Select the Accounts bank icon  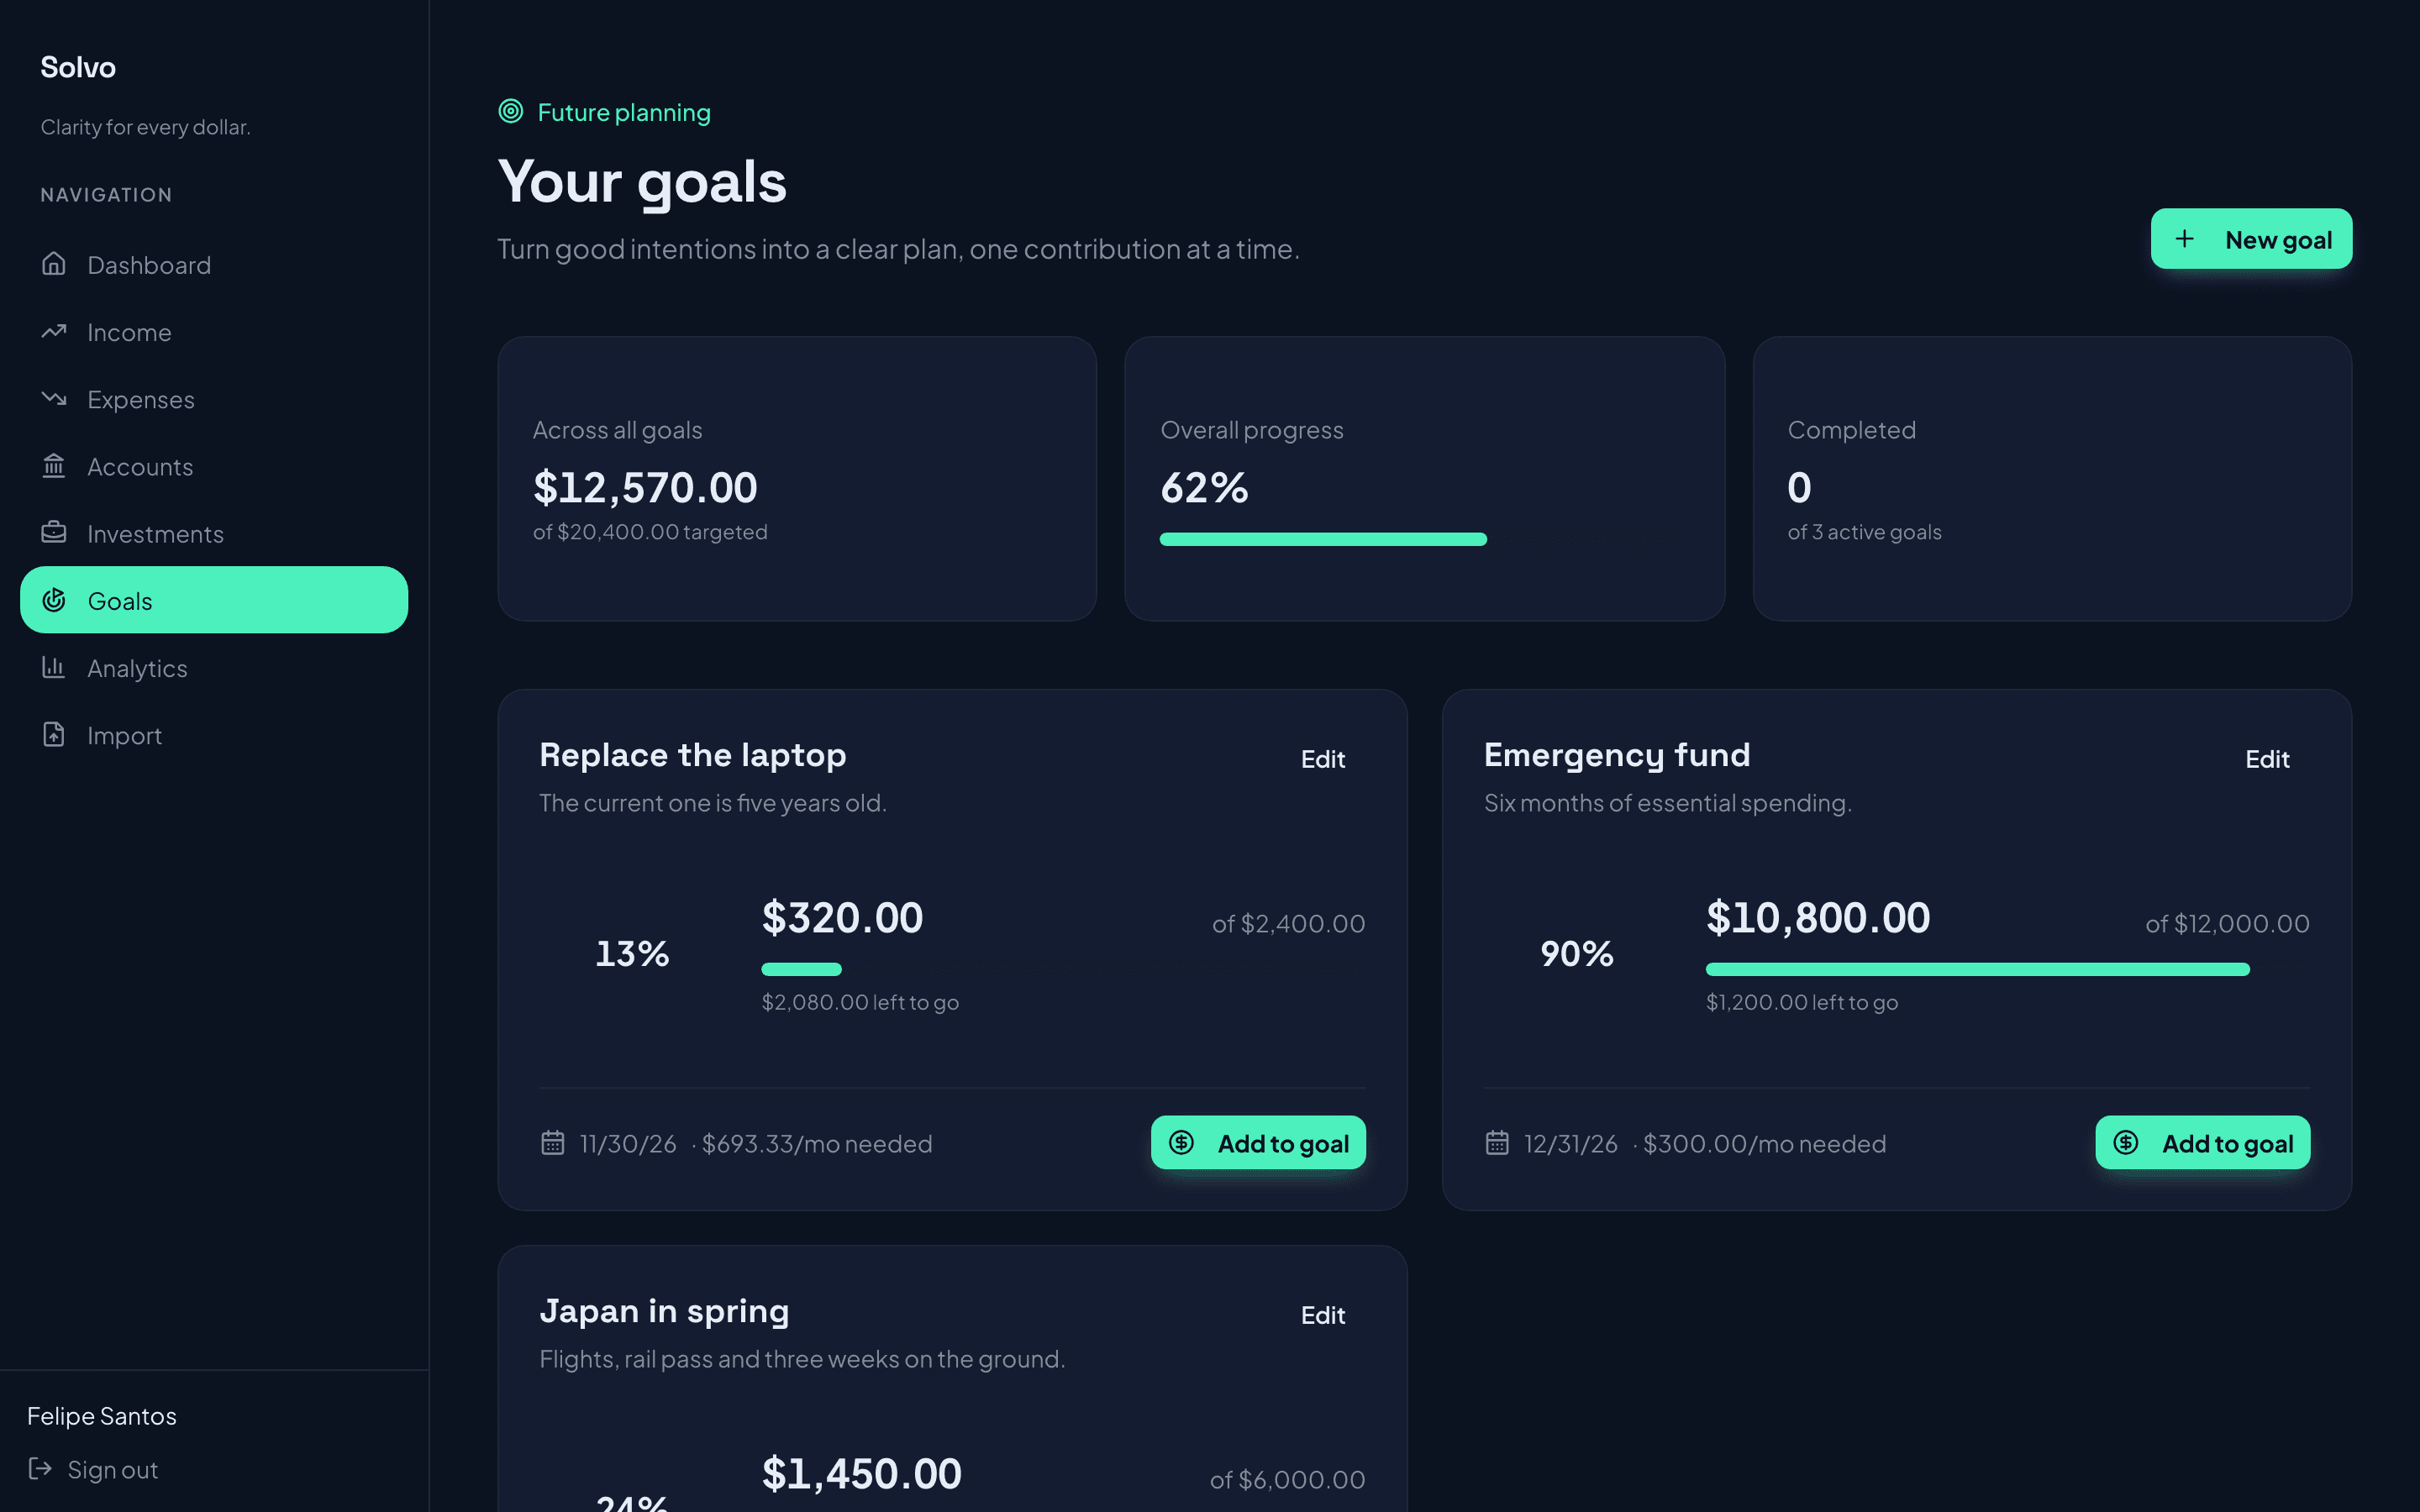tap(54, 466)
